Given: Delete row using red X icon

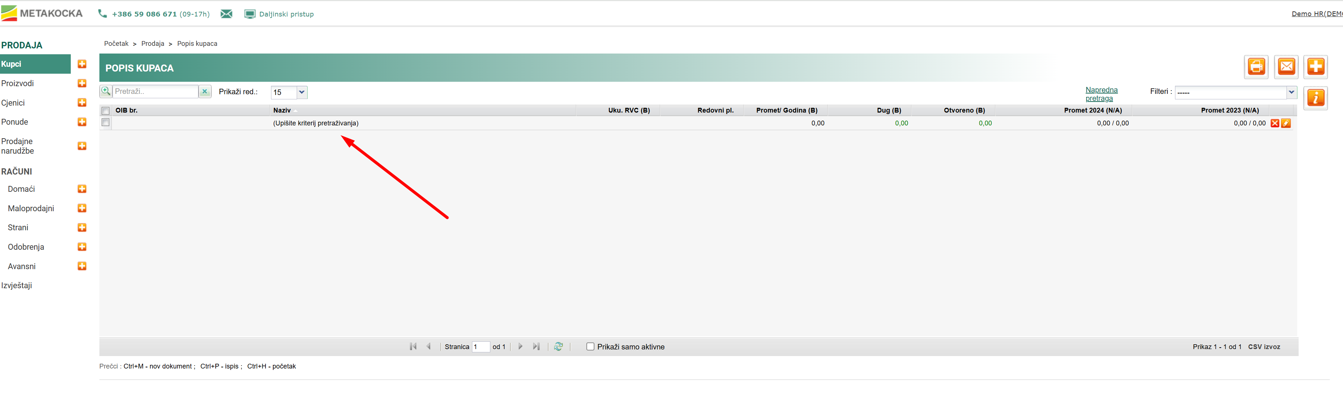Looking at the screenshot, I should [x=1275, y=124].
